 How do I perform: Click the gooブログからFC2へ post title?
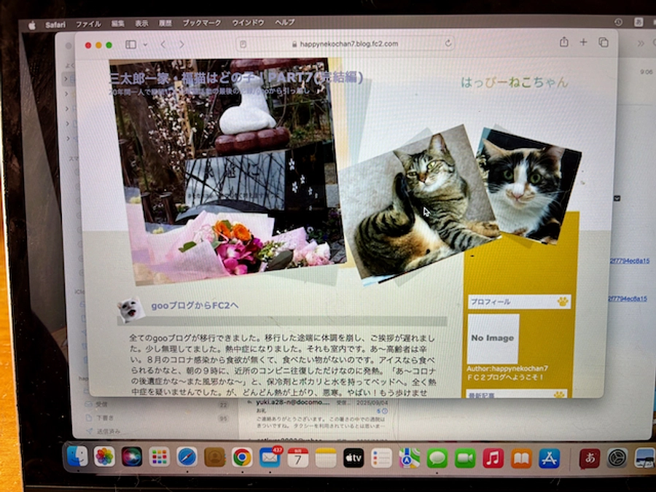(x=195, y=305)
